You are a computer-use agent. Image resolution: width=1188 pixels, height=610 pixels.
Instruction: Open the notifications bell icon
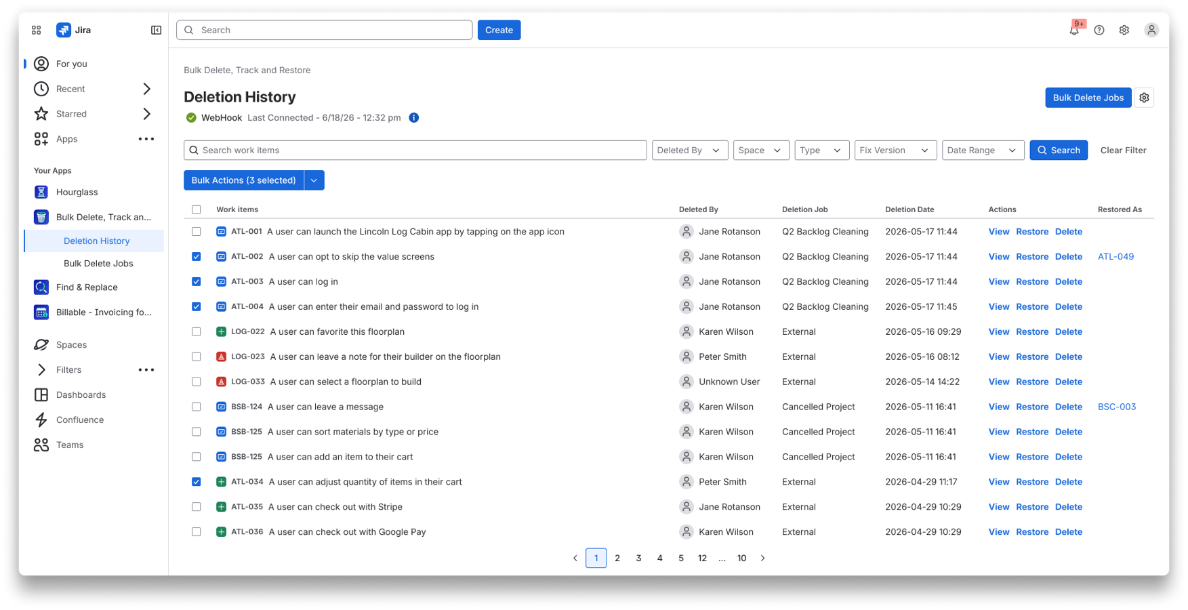(1074, 30)
